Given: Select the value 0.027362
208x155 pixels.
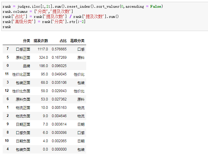Looking at the screenshot, I should [59, 99].
